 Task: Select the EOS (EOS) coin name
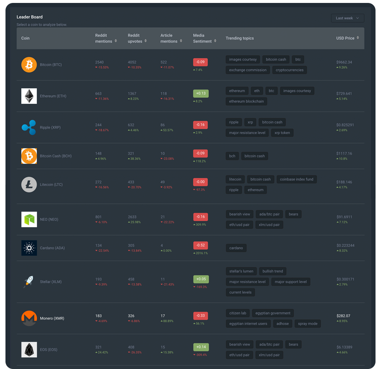click(x=49, y=350)
